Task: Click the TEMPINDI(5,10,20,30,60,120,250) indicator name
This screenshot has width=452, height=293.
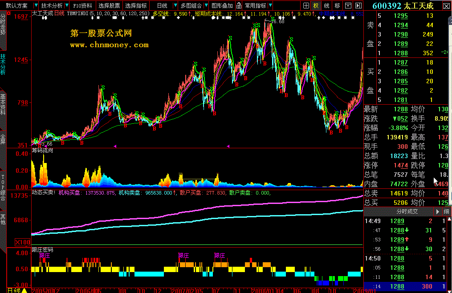Action: tap(108, 13)
